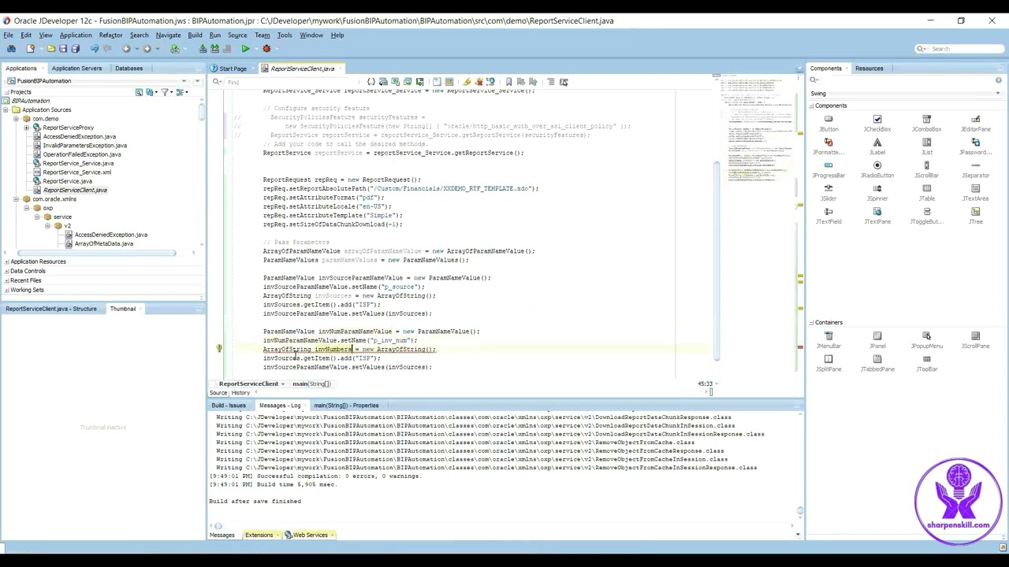
Task: Click the warning lightbulb in editor gutter
Action: (x=219, y=349)
